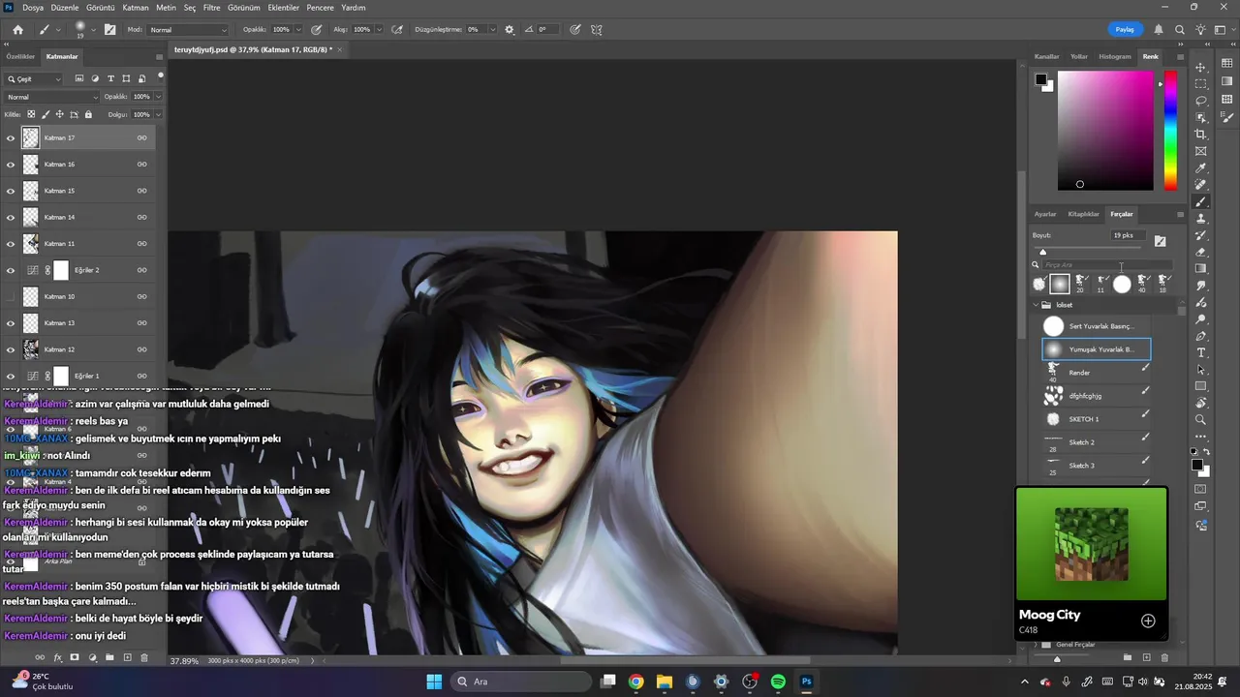Add a layer mask icon
Image resolution: width=1240 pixels, height=697 pixels.
(75, 657)
